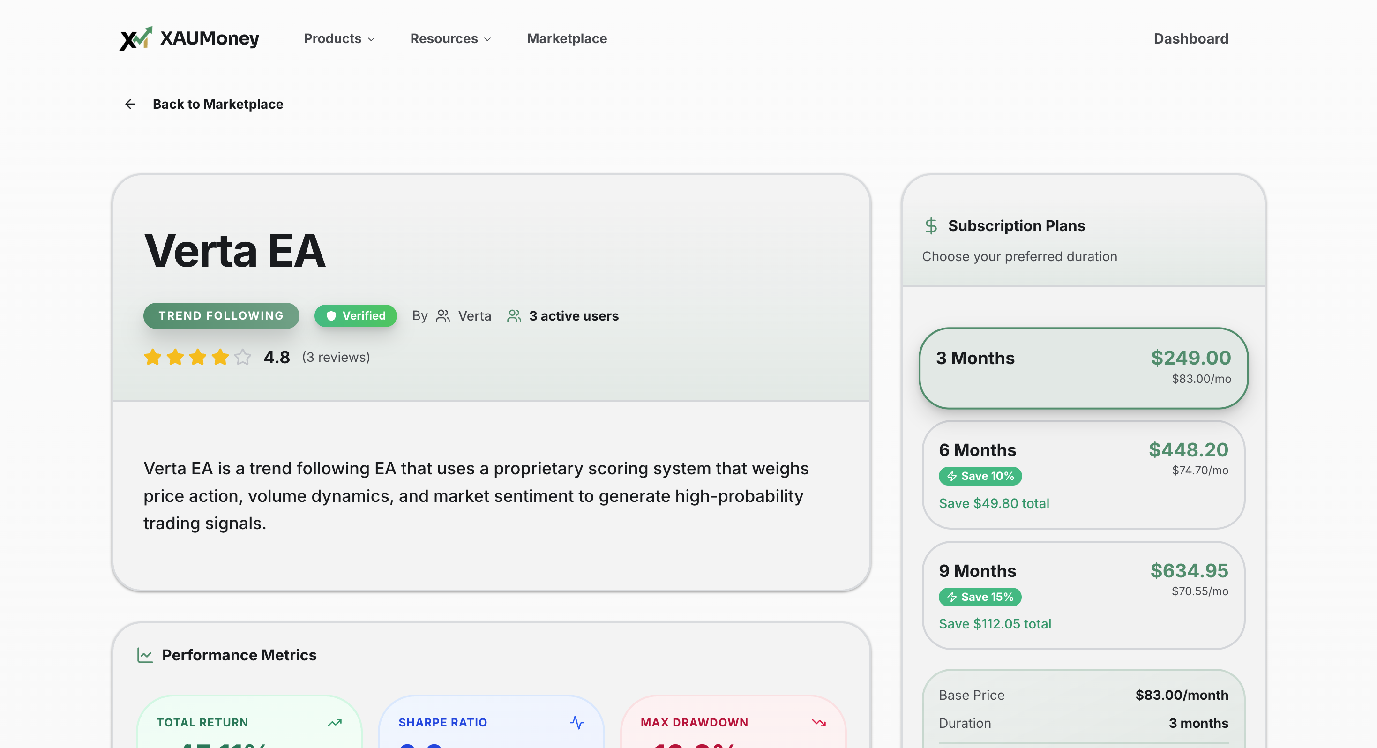Open the Dashboard link
The width and height of the screenshot is (1377, 748).
[1190, 38]
